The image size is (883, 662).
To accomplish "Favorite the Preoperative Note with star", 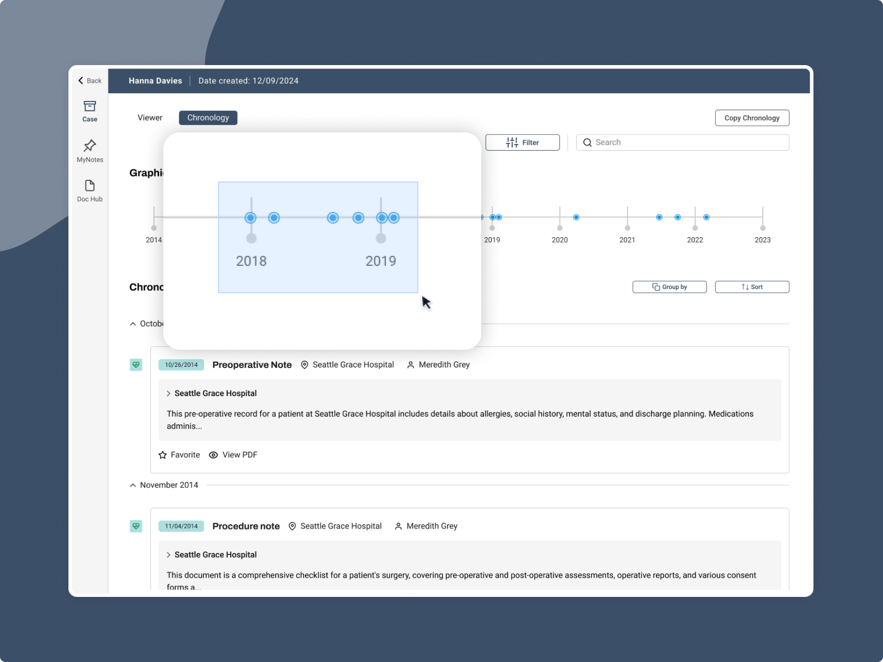I will pos(163,455).
